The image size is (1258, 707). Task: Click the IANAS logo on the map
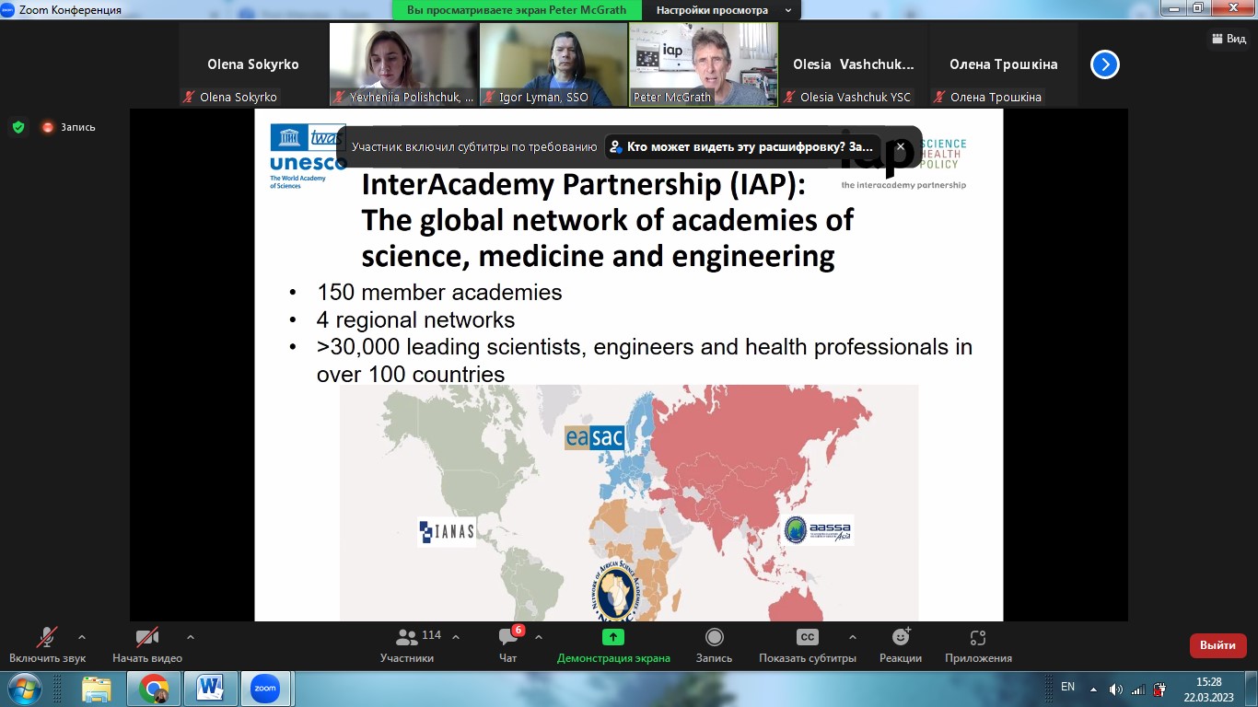pos(447,531)
